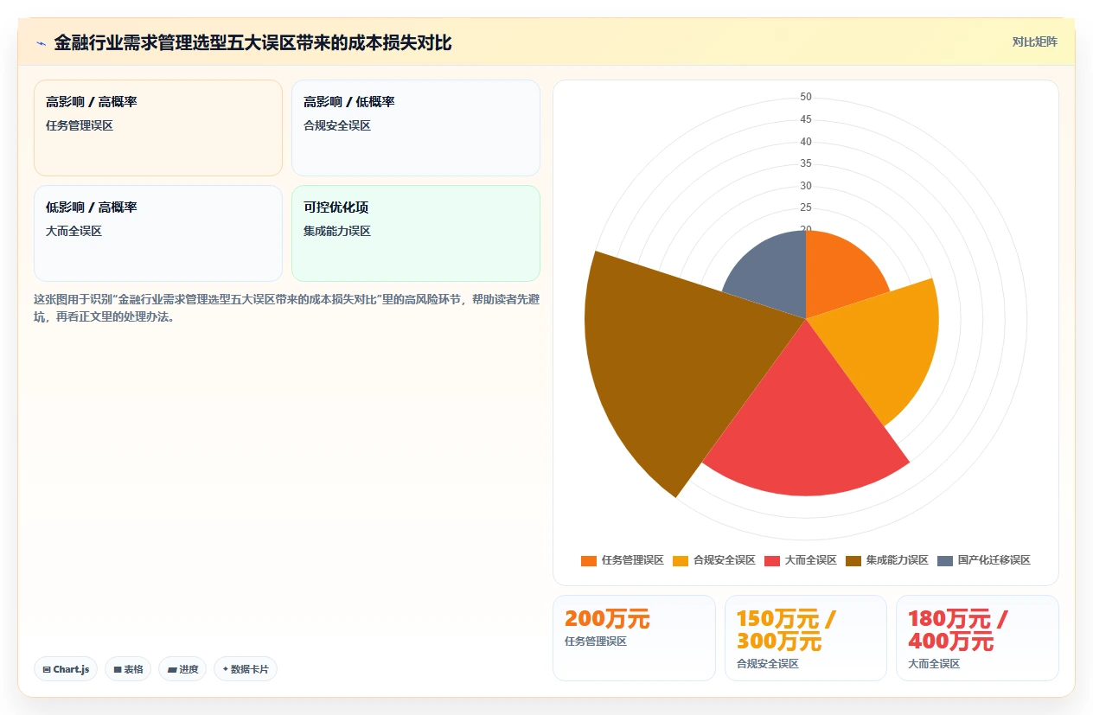Screen dimensions: 1093x715
Task: Click the orange 任务管理误区 chart segment
Action: click(839, 275)
